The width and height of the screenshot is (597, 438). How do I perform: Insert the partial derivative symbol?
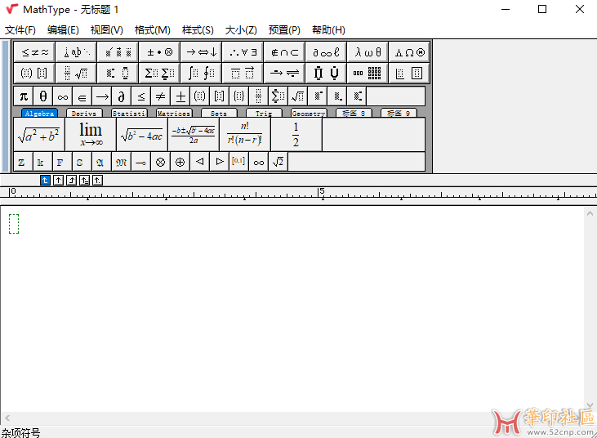pos(122,96)
